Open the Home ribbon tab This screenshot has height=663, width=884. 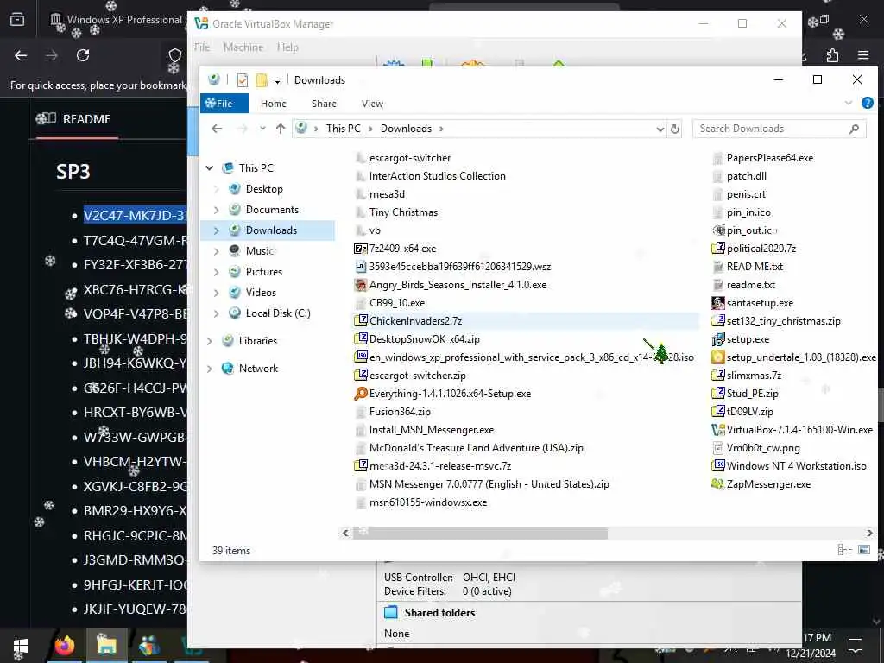click(274, 104)
